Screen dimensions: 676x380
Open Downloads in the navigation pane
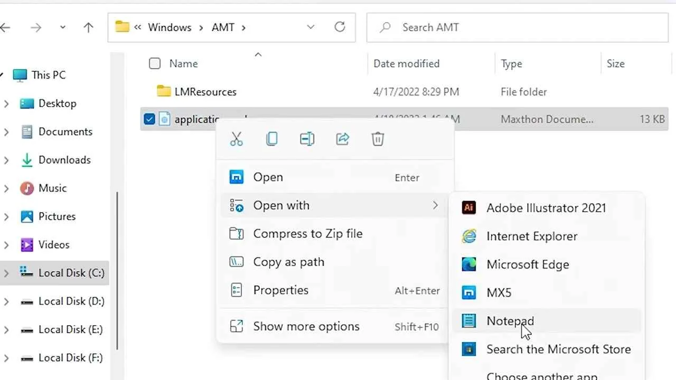[64, 160]
